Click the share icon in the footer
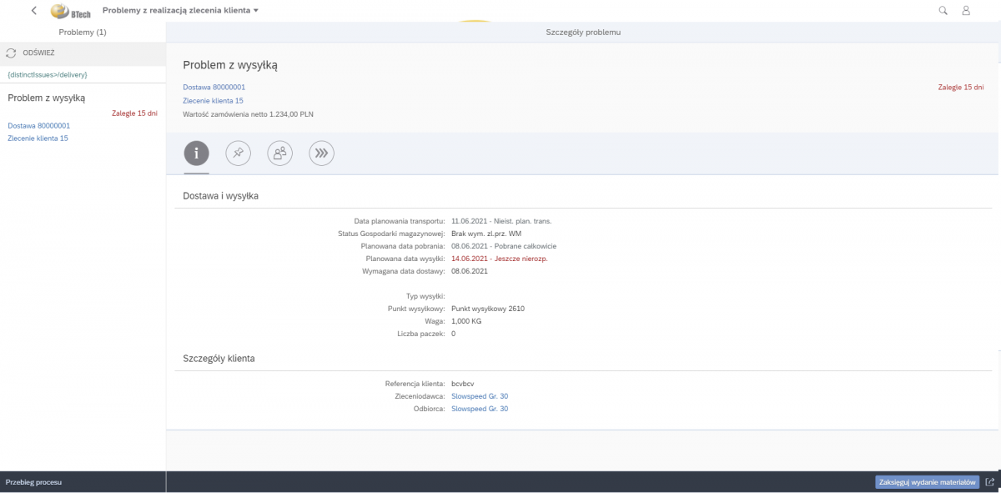Viewport: 1001px width, 493px height. coord(990,482)
